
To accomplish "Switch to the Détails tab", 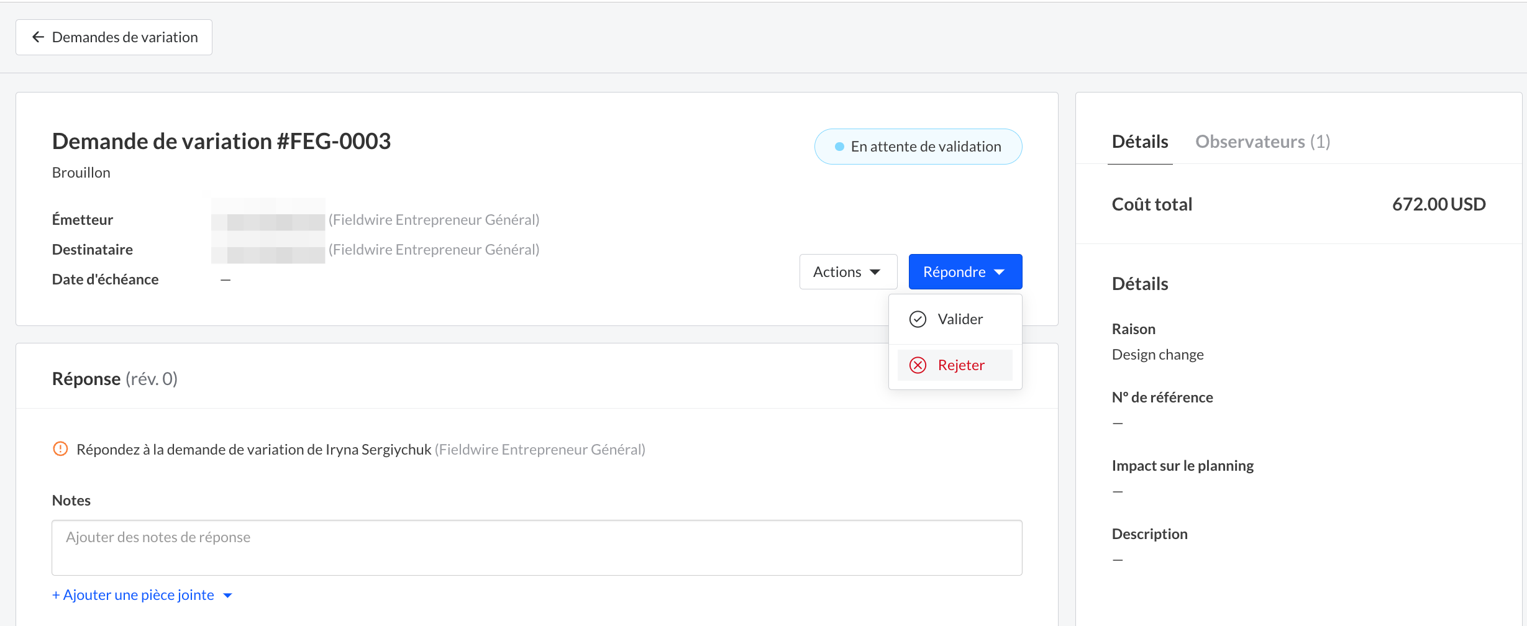I will [x=1140, y=142].
